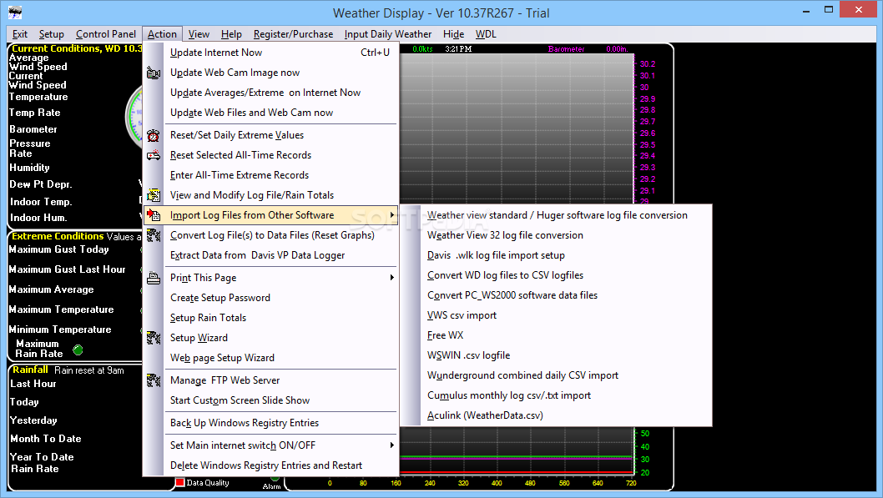The image size is (883, 498).
Task: Click the icon beside Convert Log File(s) to Data Files
Action: tap(154, 235)
